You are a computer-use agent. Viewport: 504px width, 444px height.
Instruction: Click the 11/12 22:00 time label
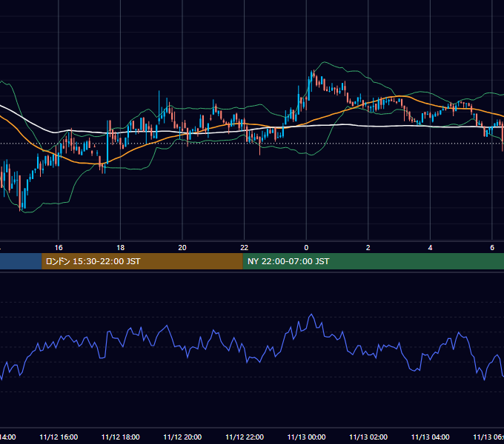245,437
